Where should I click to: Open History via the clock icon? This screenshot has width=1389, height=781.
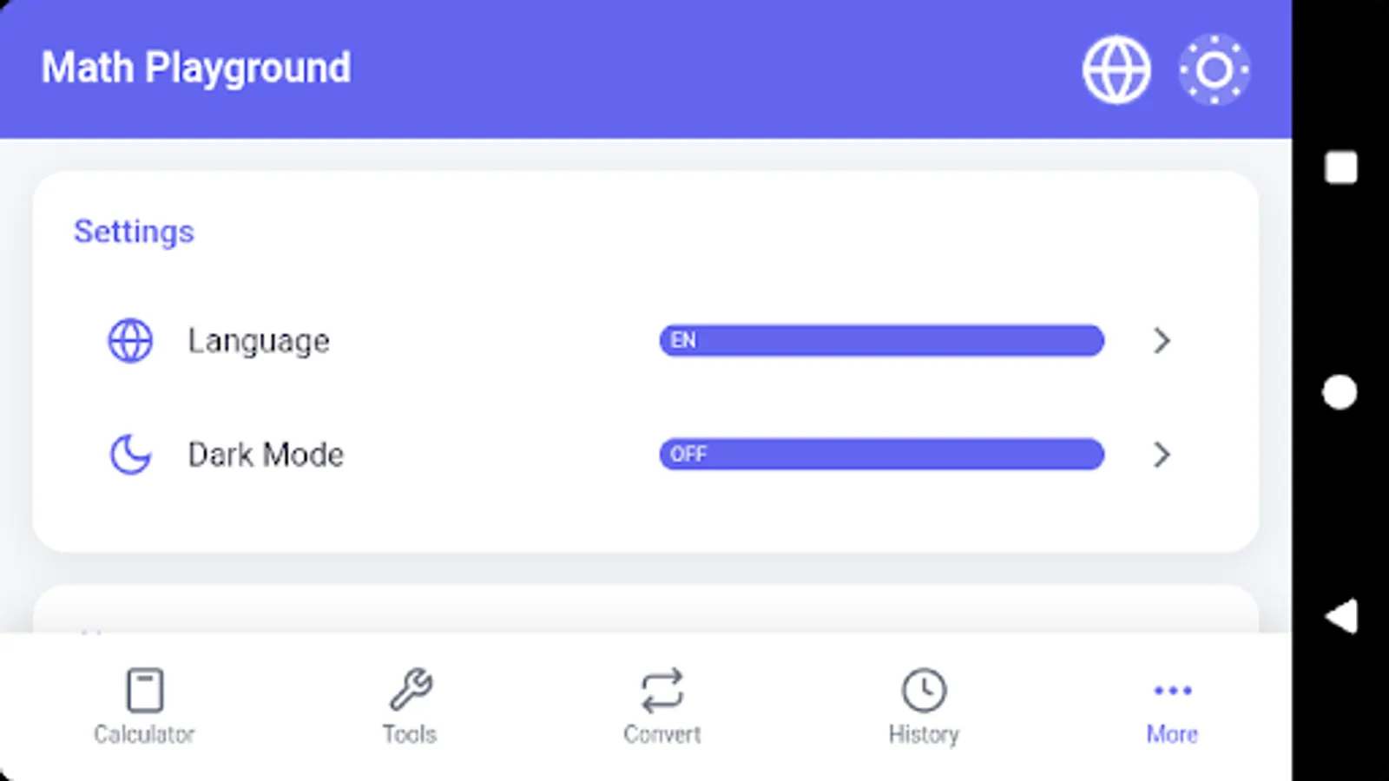point(923,688)
